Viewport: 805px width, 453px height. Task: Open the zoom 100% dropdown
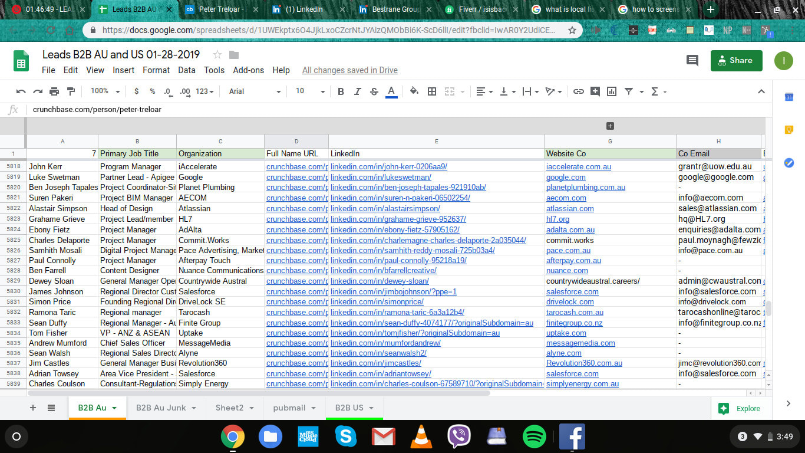[105, 91]
